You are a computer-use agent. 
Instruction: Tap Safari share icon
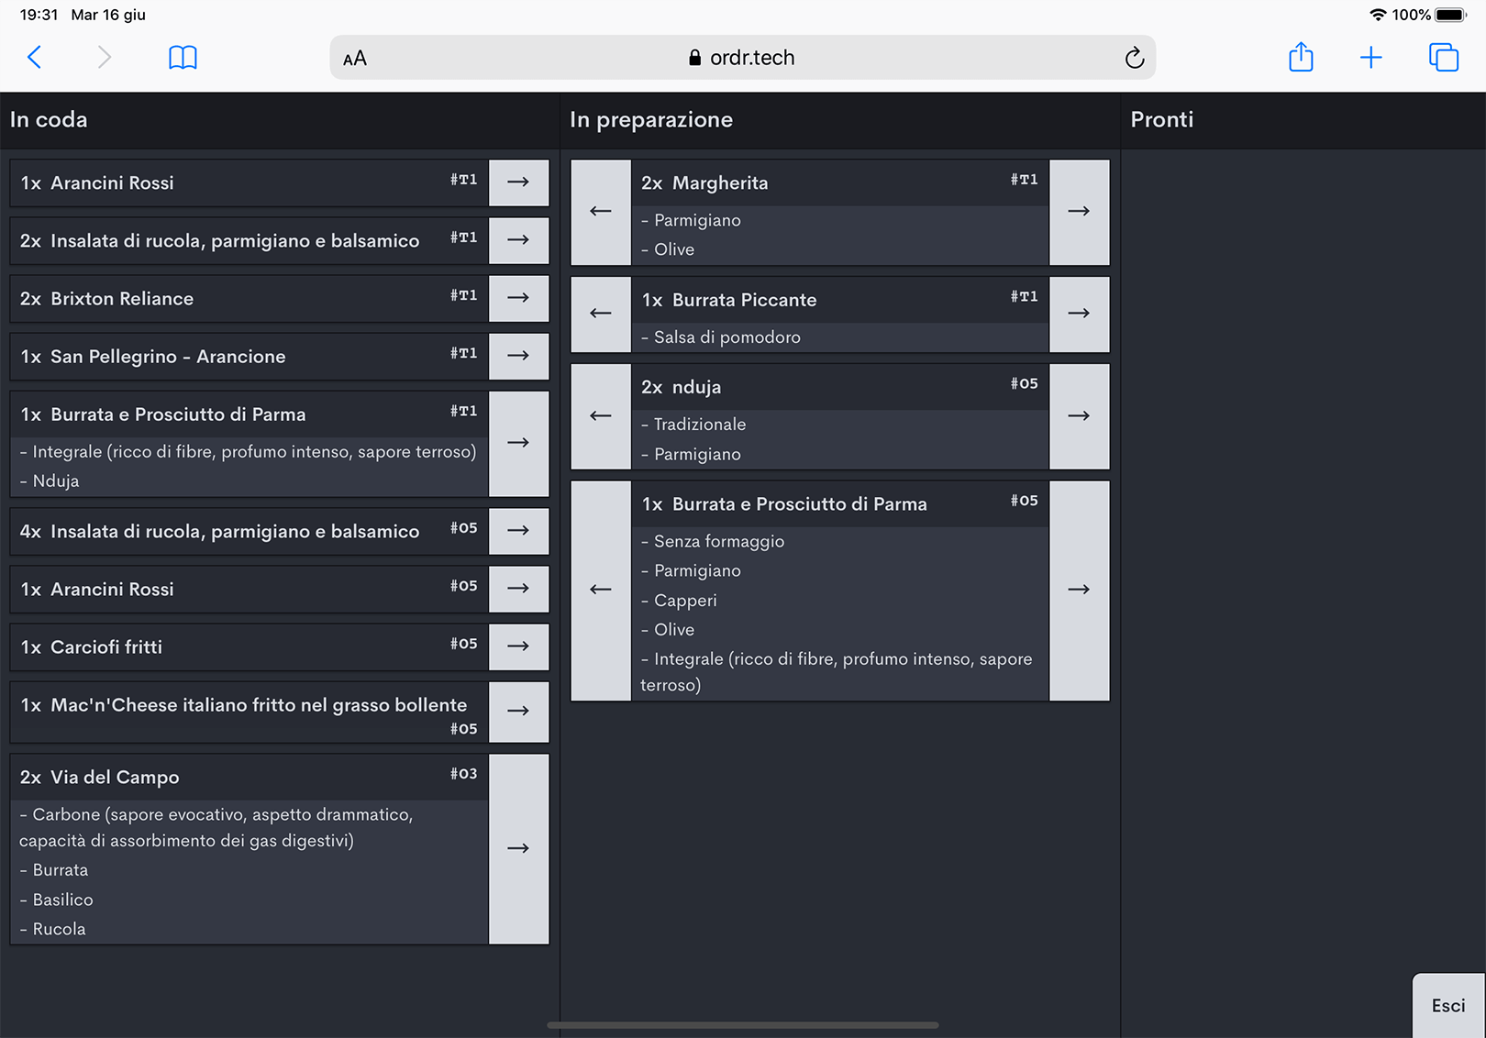click(x=1301, y=58)
